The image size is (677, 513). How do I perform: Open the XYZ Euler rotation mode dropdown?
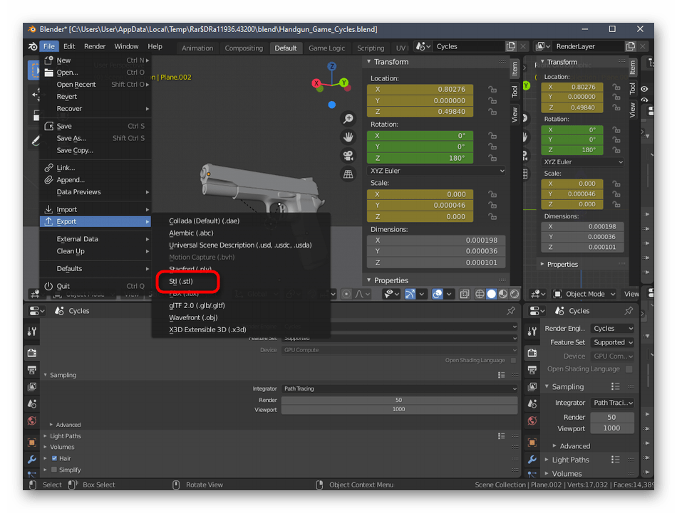pyautogui.click(x=436, y=171)
